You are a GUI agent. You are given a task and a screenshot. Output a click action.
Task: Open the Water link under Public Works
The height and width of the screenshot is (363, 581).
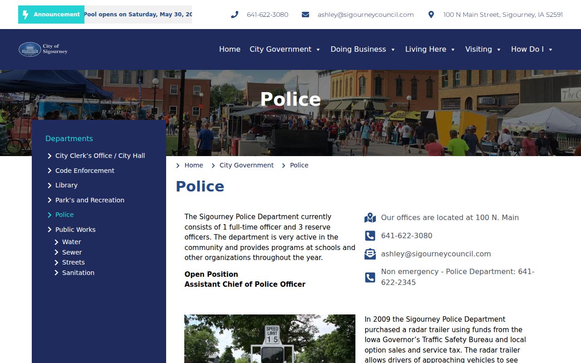pos(72,242)
